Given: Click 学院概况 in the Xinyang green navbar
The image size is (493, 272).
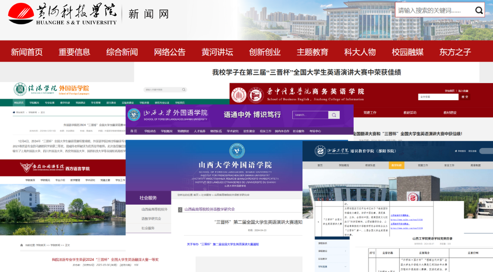Looking at the screenshot, I should click(34, 103).
